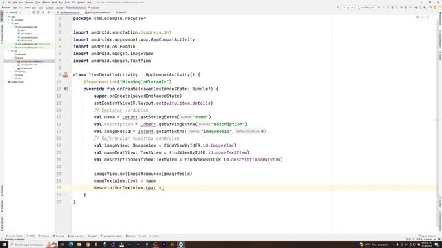
Task: Open the Android project view dropdown
Action: 14,12
